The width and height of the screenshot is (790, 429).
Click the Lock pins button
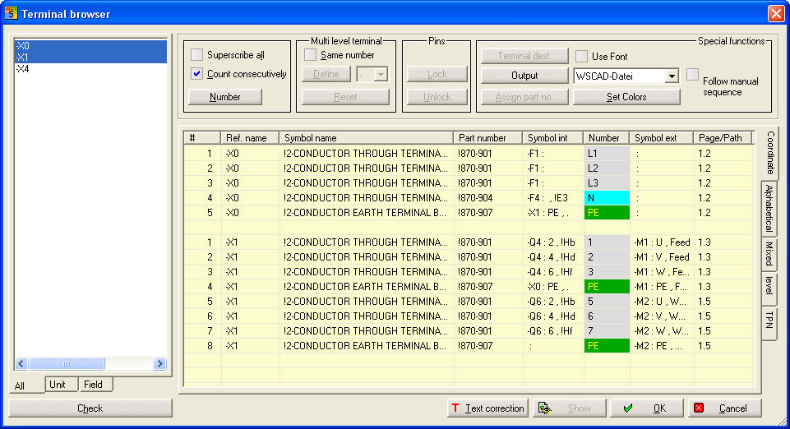437,74
